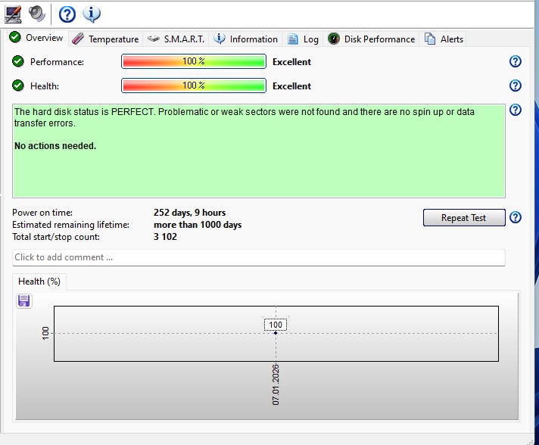Click the 'Click to add comment' field
The image size is (539, 445).
tap(258, 257)
